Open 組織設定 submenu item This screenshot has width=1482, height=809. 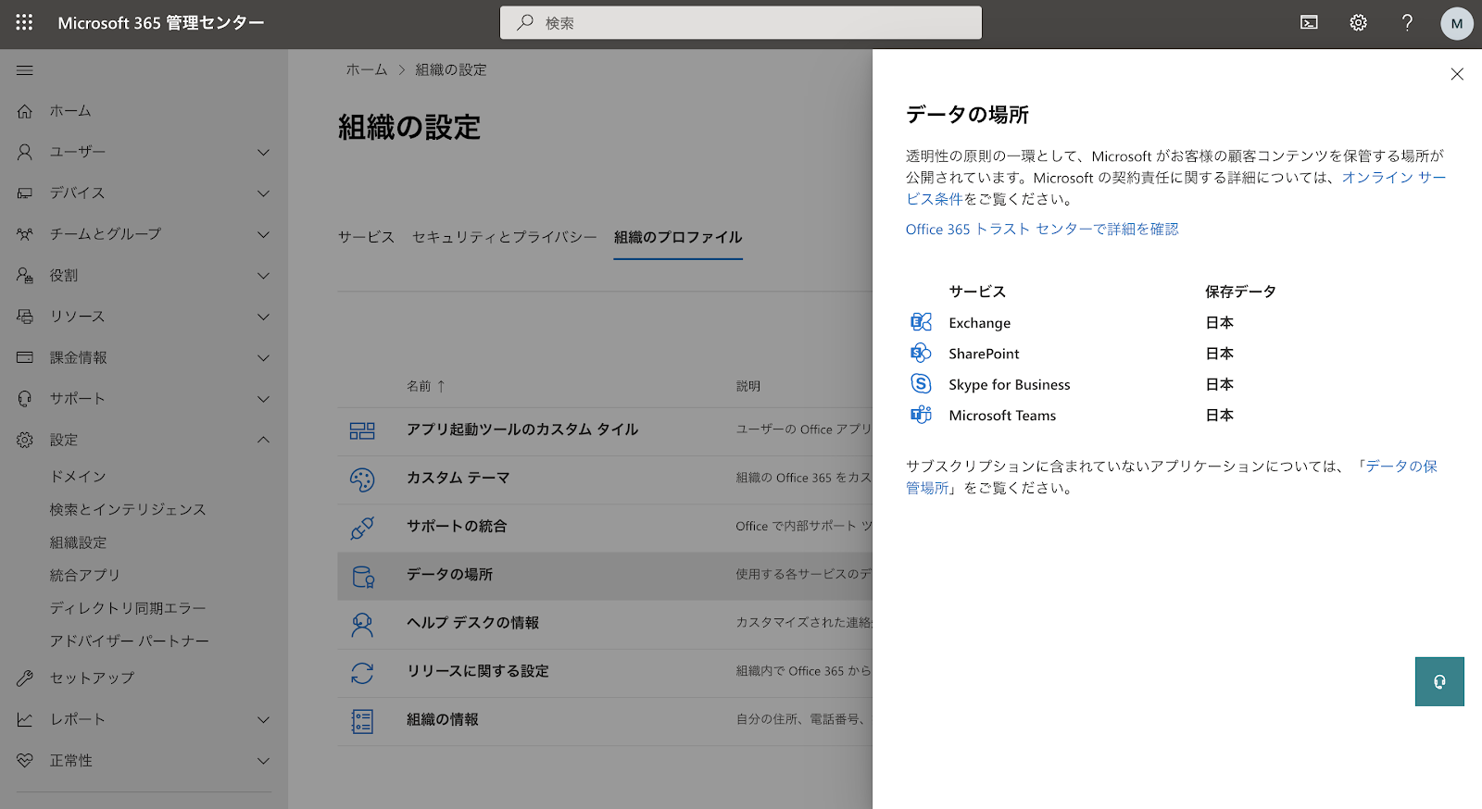click(79, 542)
